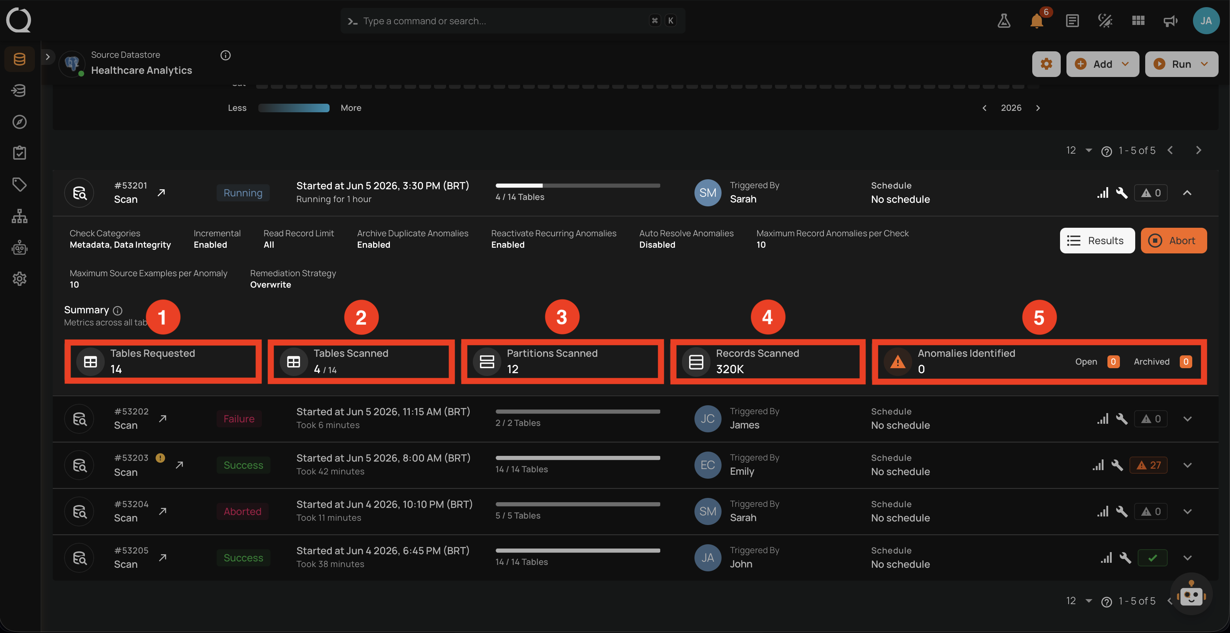Screen dimensions: 1230x633
Task: Click the Healthcare Analytics datastore name
Action: 141,70
